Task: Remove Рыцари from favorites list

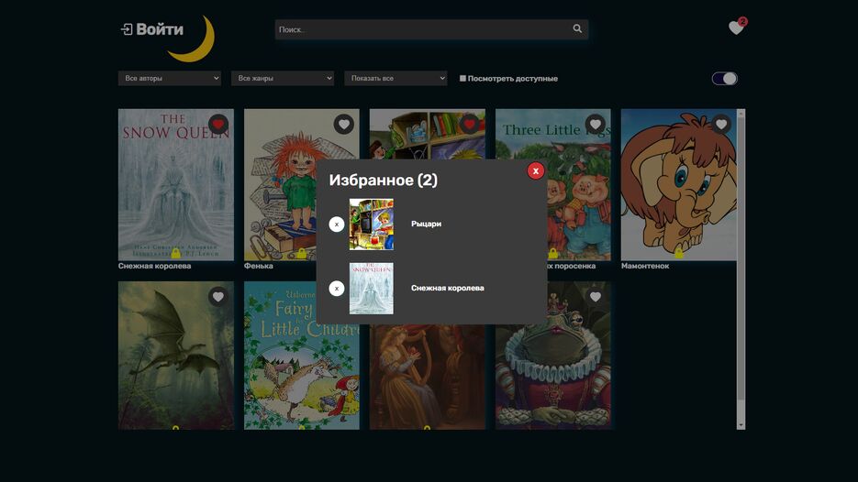Action: click(x=337, y=225)
